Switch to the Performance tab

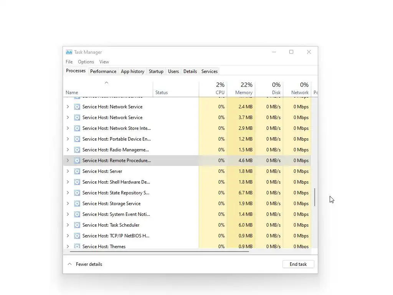click(x=103, y=71)
